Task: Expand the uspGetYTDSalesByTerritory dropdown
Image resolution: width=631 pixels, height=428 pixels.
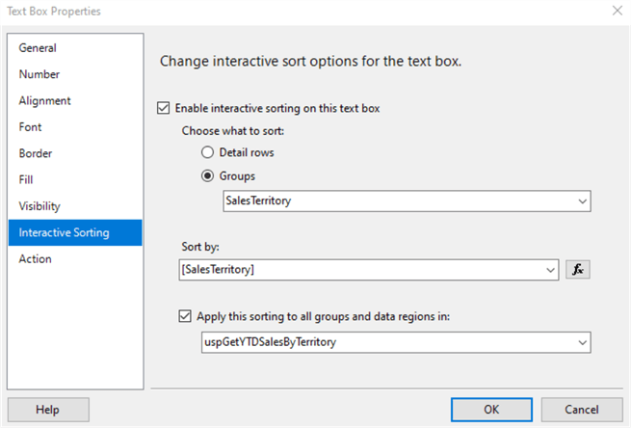Action: pos(582,342)
